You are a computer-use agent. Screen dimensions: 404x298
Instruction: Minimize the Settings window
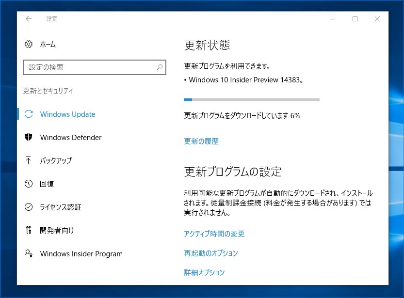click(333, 19)
